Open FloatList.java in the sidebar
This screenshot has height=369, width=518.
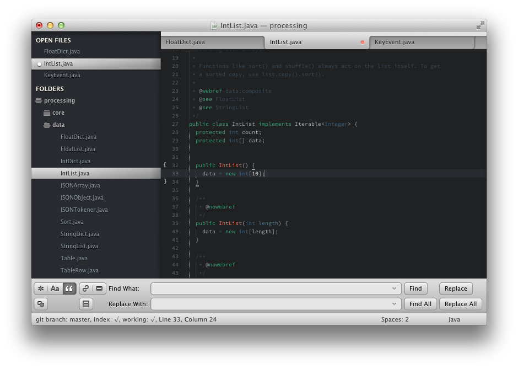tap(78, 149)
